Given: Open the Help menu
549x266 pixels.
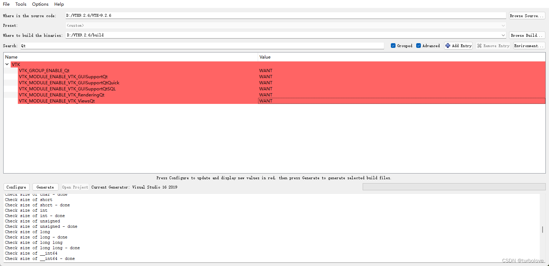Looking at the screenshot, I should pyautogui.click(x=59, y=4).
